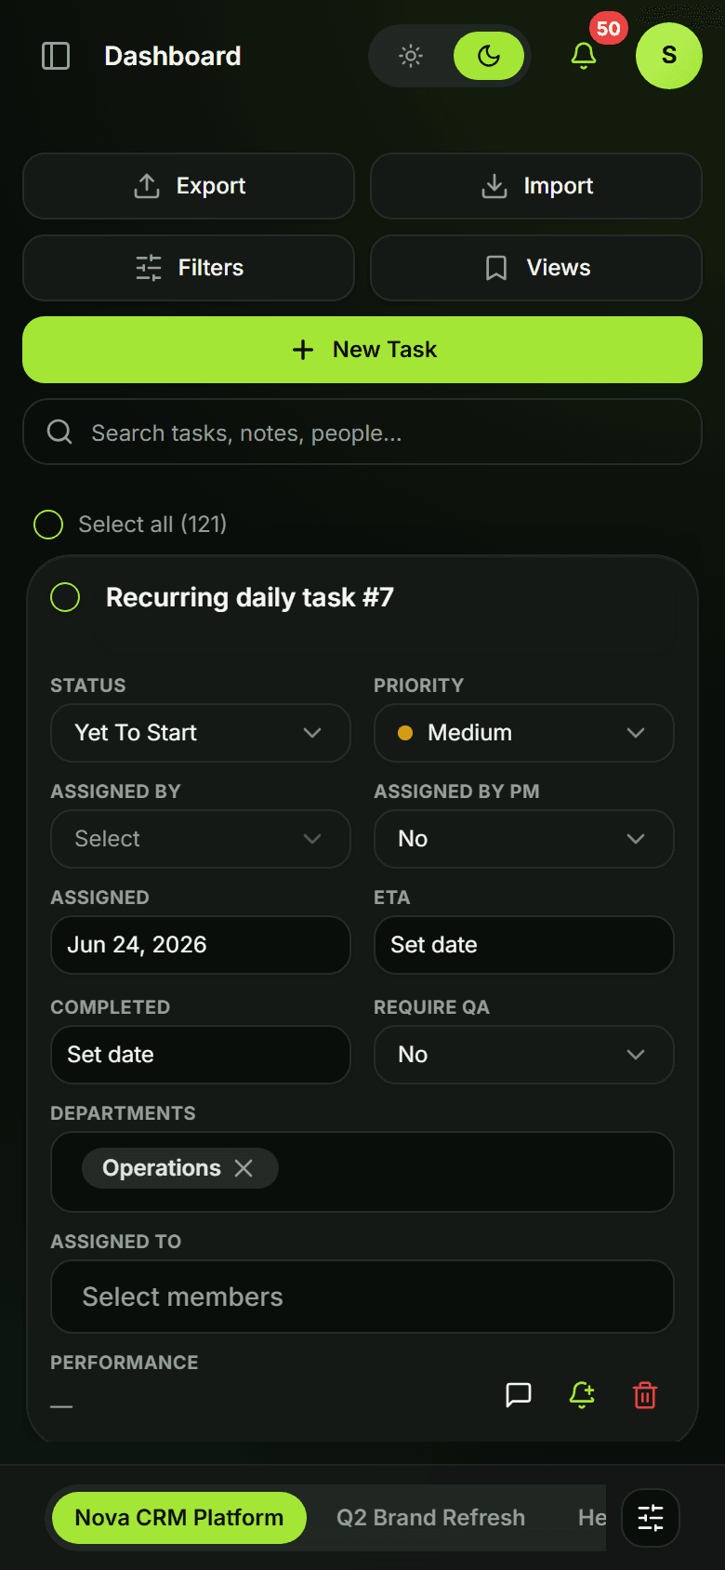Edit the Assigned date Jun 24, 2026
725x1570 pixels.
point(201,945)
